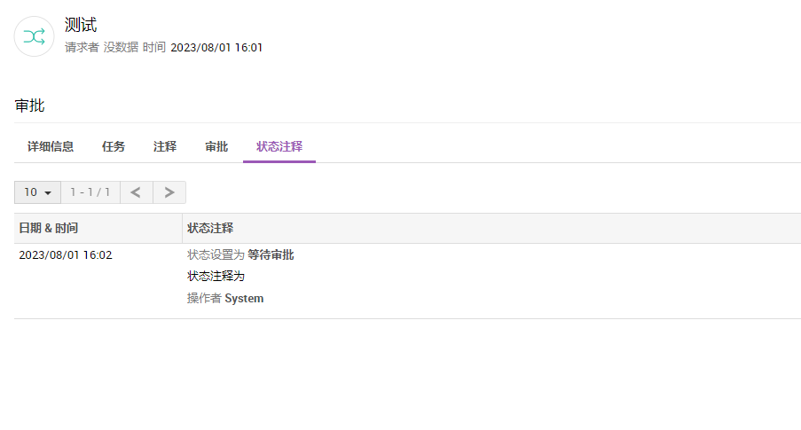
Task: Select the 状态注释 tab
Action: coord(279,146)
